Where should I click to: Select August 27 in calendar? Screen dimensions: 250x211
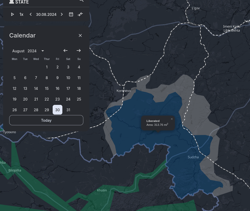point(25,110)
